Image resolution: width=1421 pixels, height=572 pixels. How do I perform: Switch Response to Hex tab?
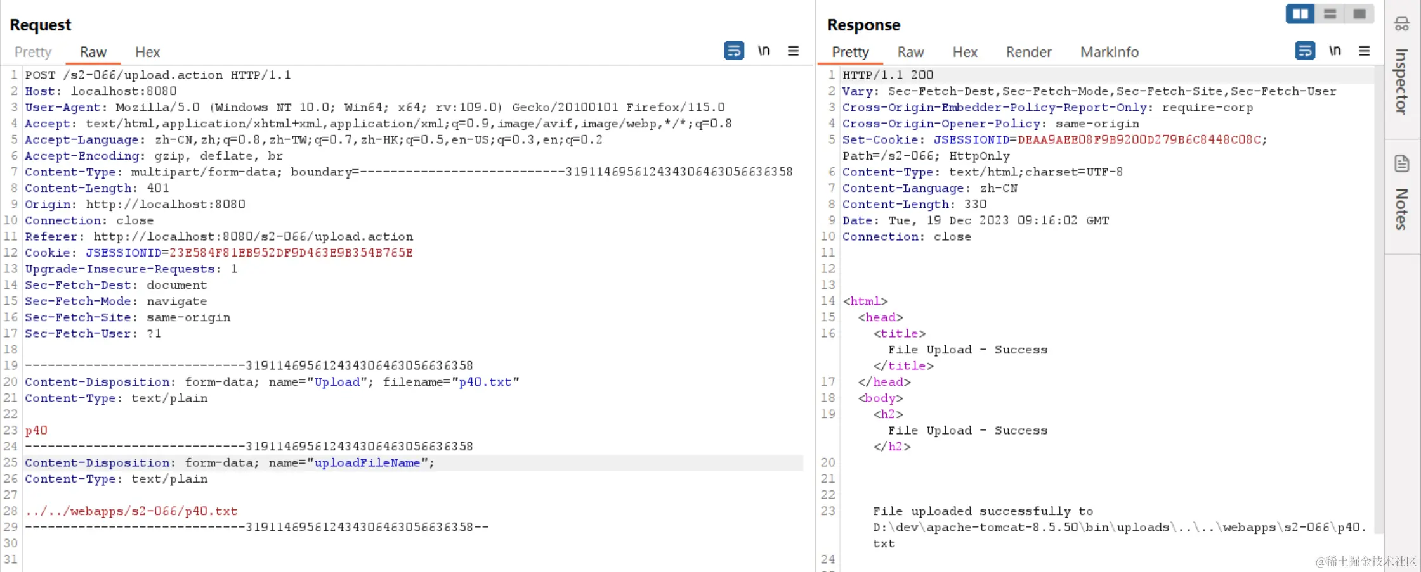click(x=965, y=52)
